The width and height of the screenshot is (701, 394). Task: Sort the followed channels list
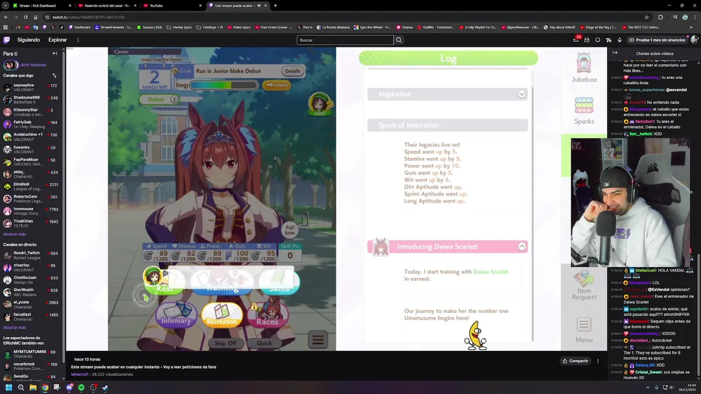[x=54, y=76]
